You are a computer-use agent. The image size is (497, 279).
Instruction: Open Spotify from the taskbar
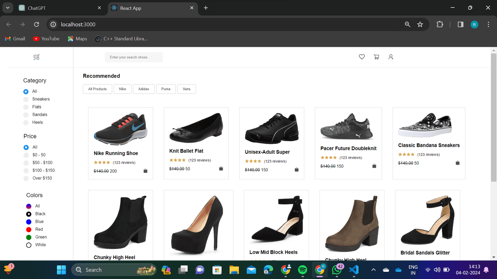[x=302, y=270]
